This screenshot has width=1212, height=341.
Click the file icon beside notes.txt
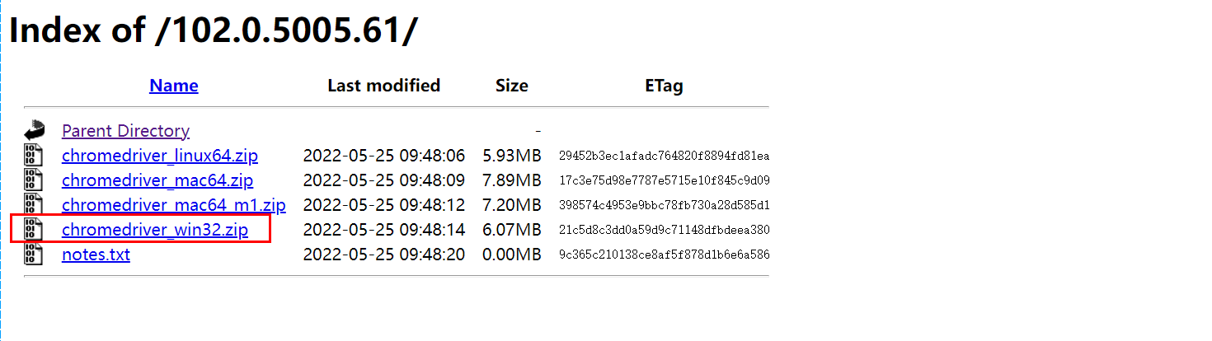point(34,255)
